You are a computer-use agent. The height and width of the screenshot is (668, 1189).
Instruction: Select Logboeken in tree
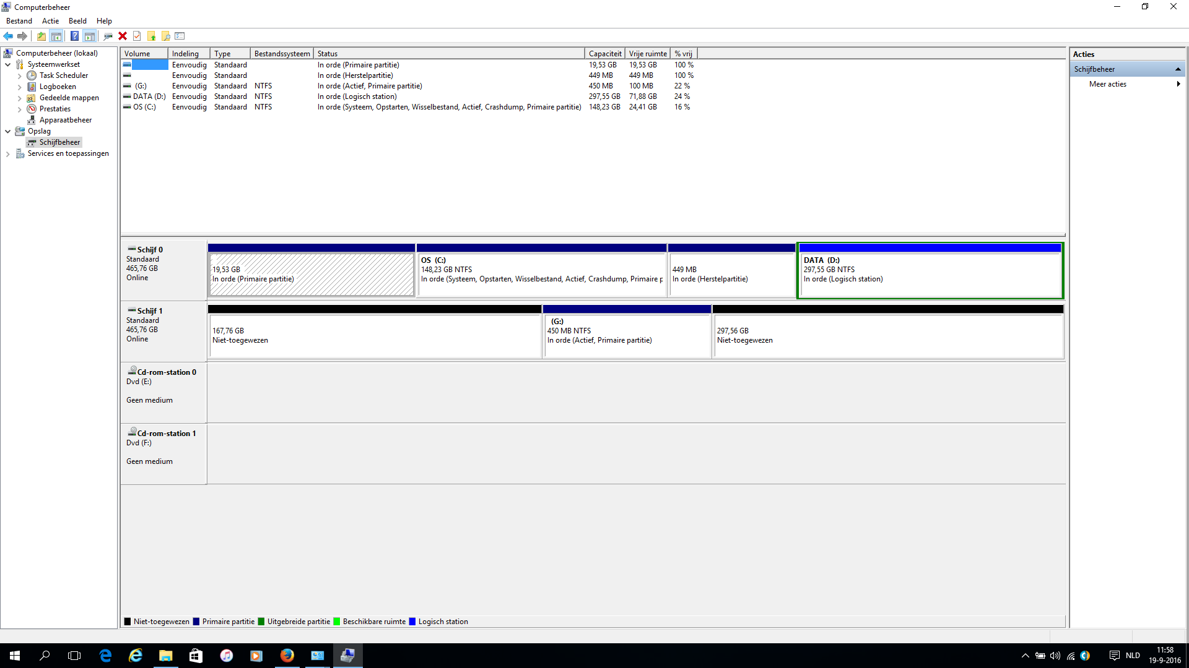(58, 87)
